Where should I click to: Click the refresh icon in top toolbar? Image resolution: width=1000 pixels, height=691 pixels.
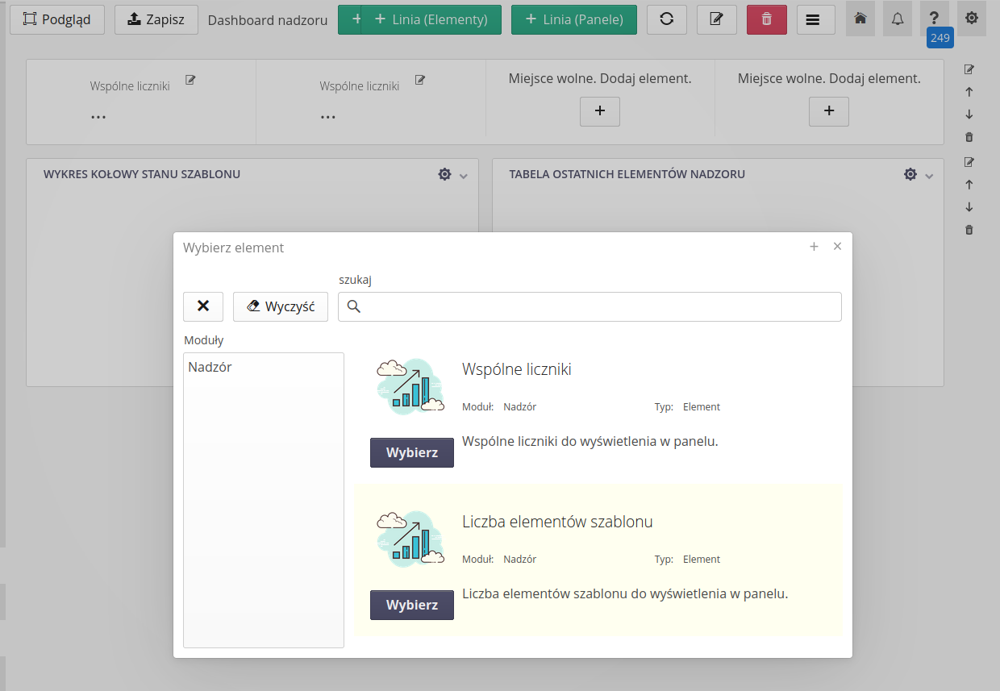coord(666,19)
